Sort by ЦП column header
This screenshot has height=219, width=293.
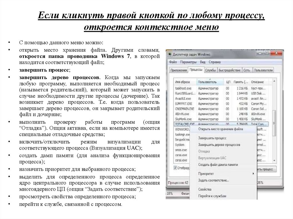(228, 82)
